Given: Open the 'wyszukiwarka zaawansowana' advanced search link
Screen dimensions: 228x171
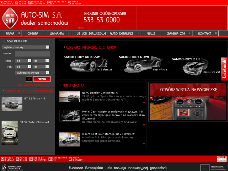Looking at the screenshot, I should [x=34, y=85].
